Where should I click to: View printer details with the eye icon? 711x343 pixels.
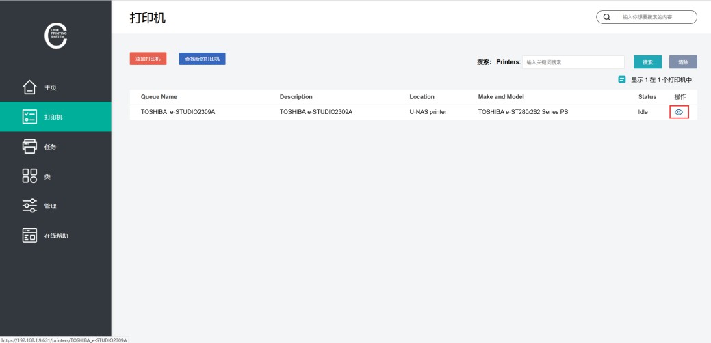679,112
